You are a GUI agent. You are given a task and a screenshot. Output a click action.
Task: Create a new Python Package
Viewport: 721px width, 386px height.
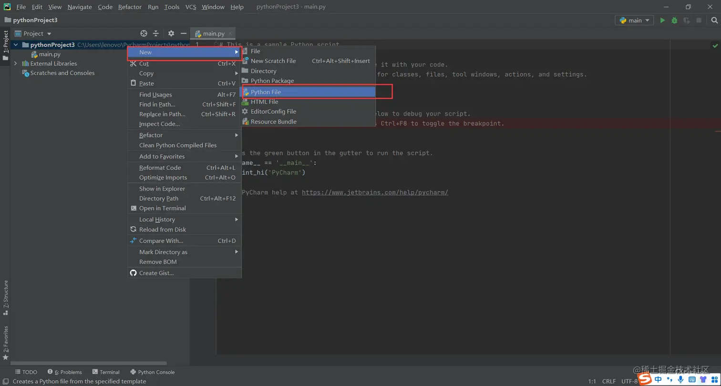[308, 81]
